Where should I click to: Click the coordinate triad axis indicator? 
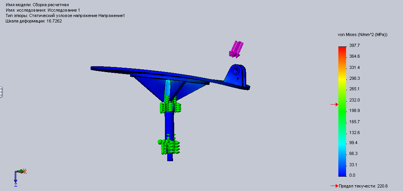[20, 177]
